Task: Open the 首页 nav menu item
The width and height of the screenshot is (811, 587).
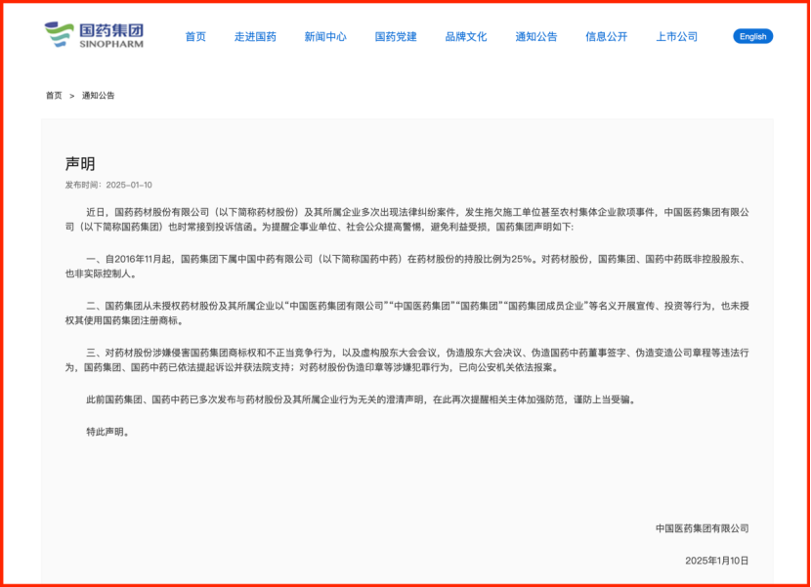Action: (x=195, y=37)
